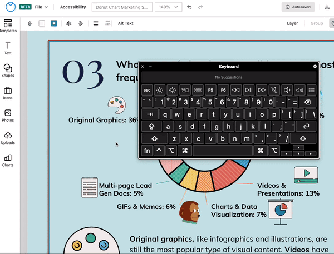Open the Uploads panel
The height and width of the screenshot is (254, 334).
click(x=8, y=138)
